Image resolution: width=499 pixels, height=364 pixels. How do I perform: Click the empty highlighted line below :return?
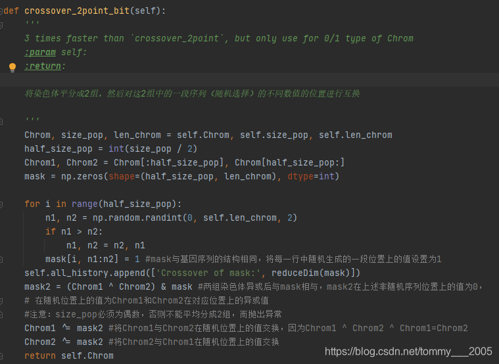[x=250, y=80]
